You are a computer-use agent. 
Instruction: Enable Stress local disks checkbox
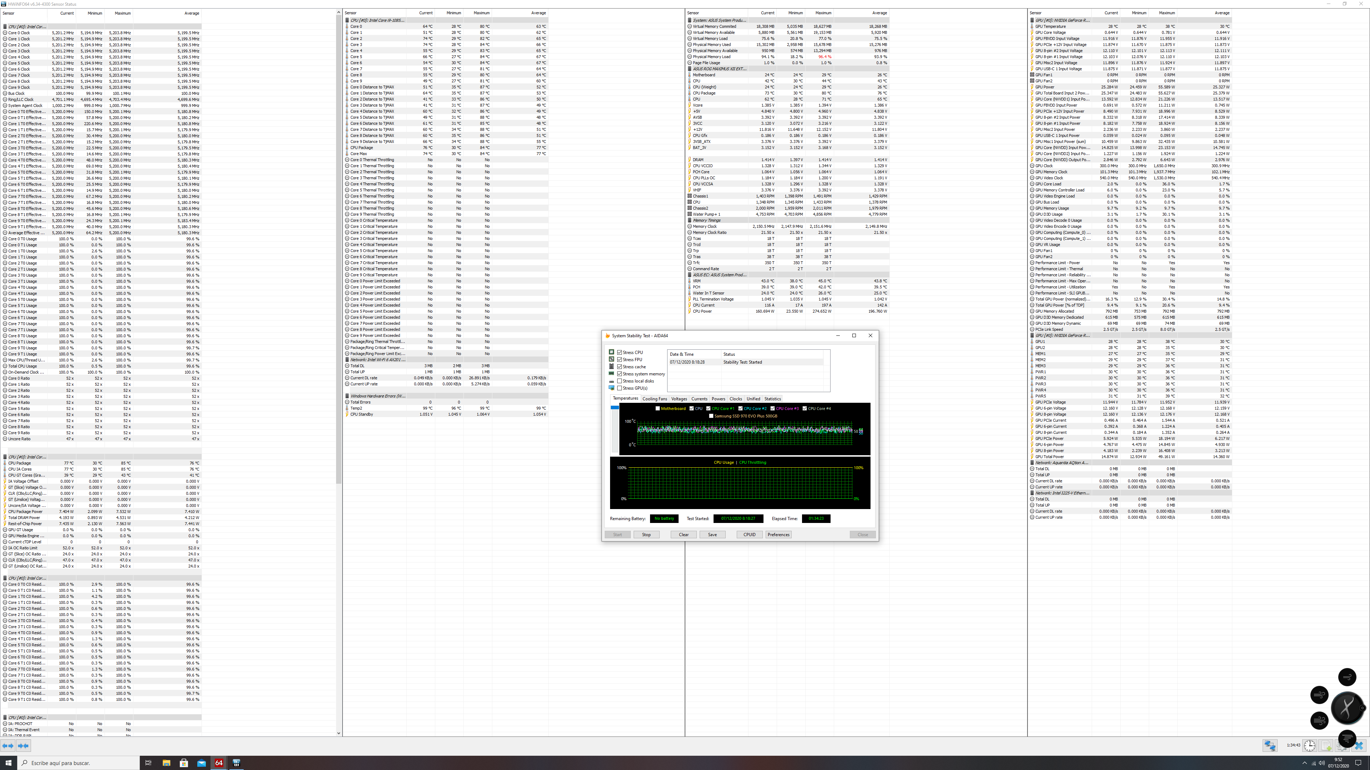click(x=620, y=381)
